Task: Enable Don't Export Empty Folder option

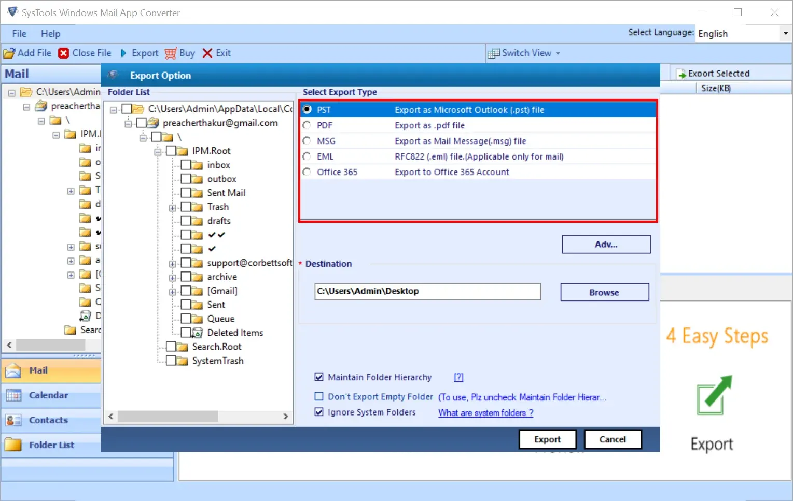Action: click(319, 396)
